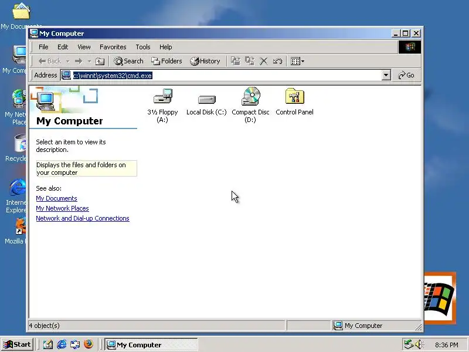Open the 3½ Floppy (A:) drive icon
The width and height of the screenshot is (469, 352).
click(162, 105)
